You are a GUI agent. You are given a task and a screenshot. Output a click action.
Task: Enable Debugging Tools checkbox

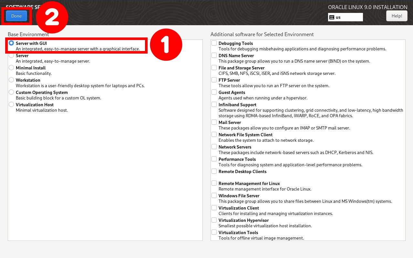tap(214, 43)
